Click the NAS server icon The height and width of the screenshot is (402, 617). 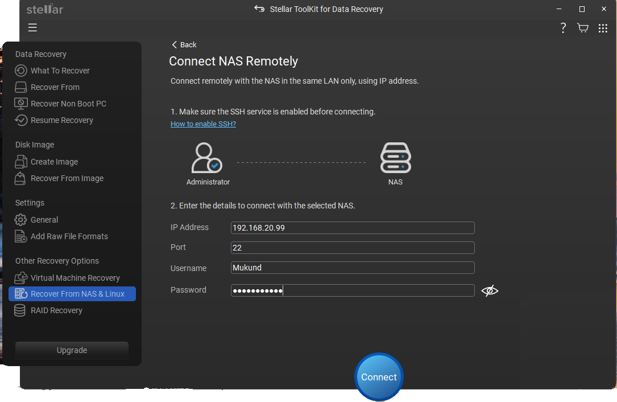[x=395, y=158]
